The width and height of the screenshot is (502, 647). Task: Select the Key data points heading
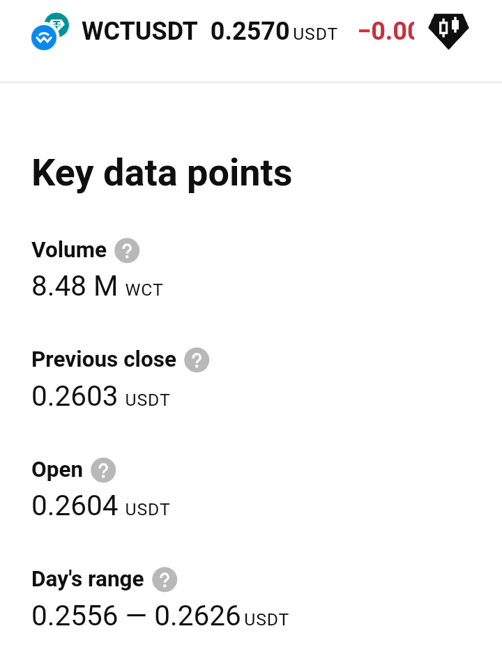tap(162, 174)
